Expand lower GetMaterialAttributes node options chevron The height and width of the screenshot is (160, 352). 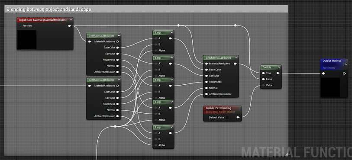click(x=119, y=80)
